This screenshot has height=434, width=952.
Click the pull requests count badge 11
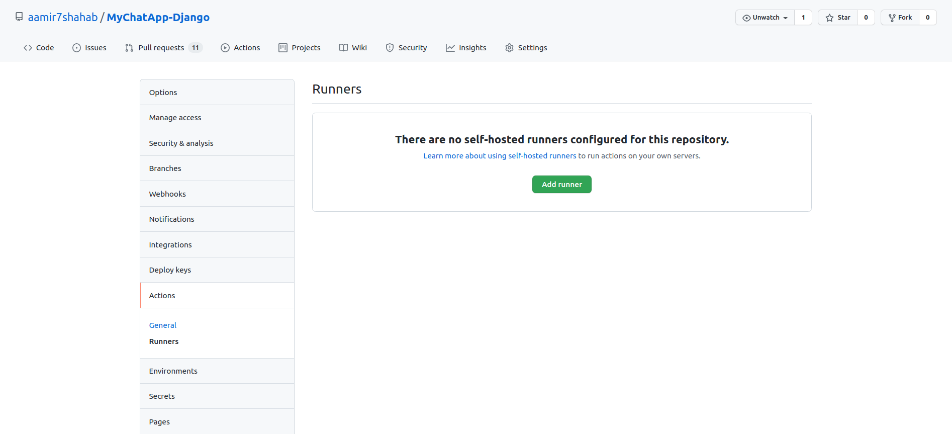[196, 48]
